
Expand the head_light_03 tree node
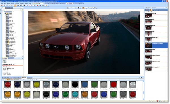(6, 43)
